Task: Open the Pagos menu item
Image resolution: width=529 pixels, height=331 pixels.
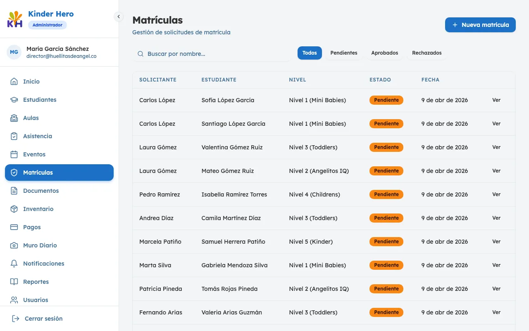Action: pos(32,227)
